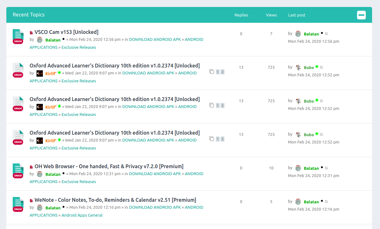Click the Replies column header
Viewport: 380px width, 229px height.
241,15
